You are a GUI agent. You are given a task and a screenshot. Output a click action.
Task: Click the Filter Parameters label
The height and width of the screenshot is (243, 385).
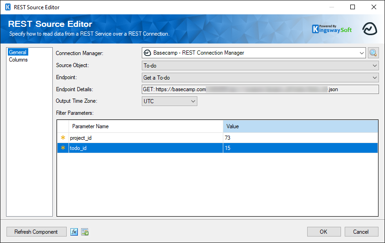tap(75, 113)
